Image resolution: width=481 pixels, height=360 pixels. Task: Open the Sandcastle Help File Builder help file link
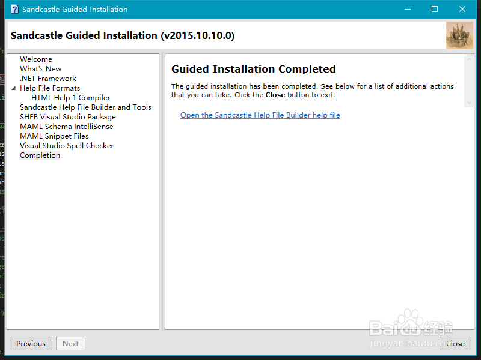pos(260,115)
